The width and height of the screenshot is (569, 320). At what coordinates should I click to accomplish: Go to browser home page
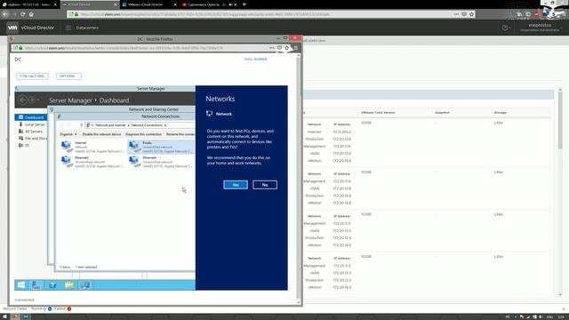pos(31,14)
